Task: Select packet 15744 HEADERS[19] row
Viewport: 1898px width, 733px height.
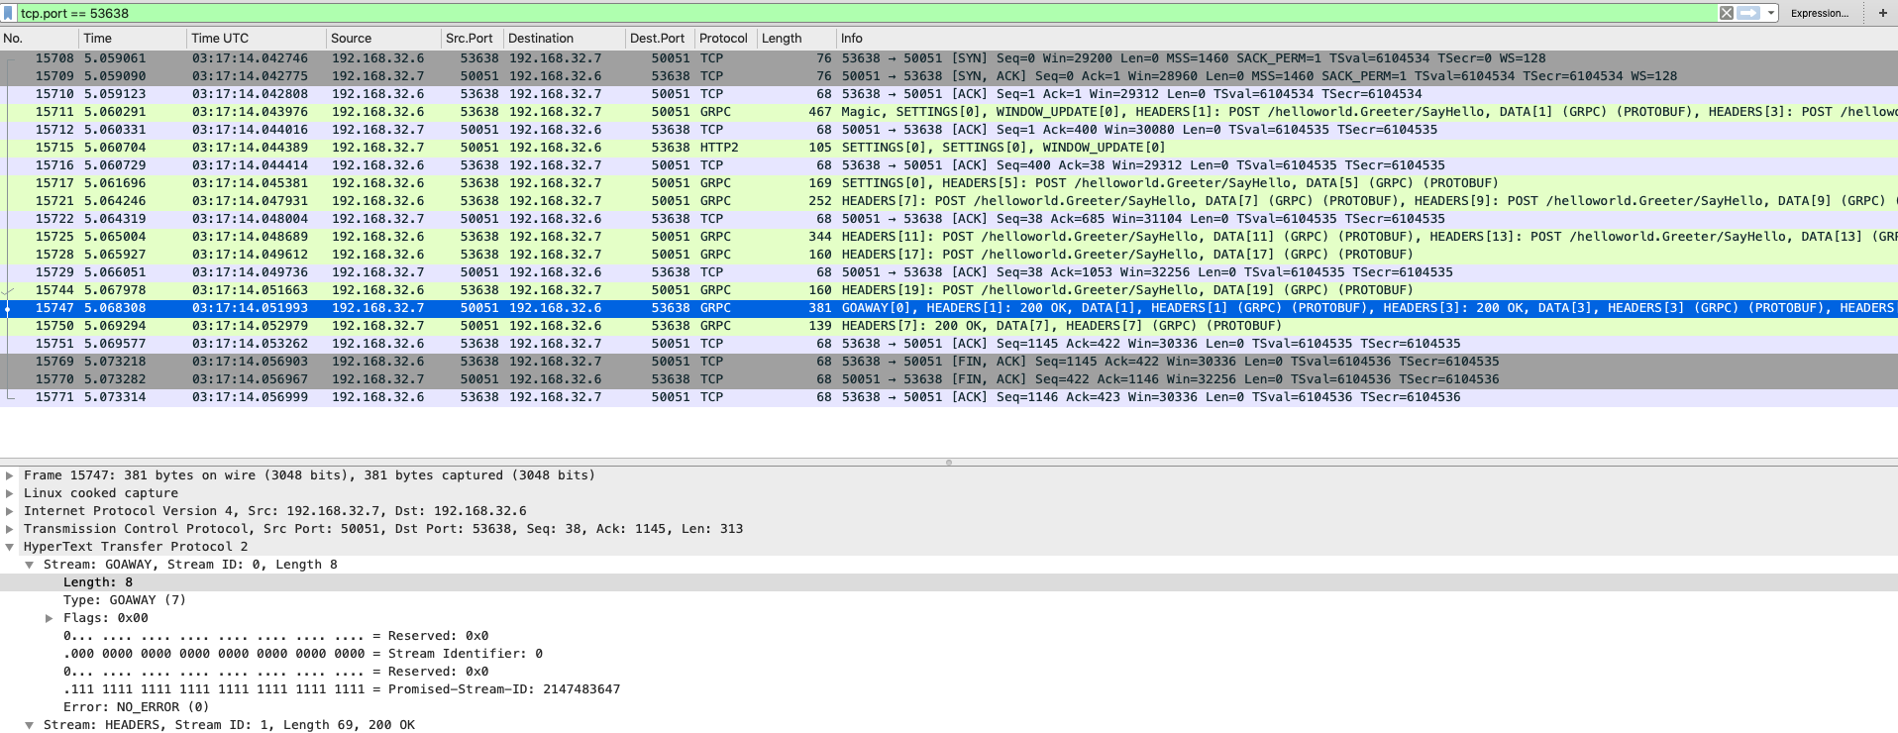Action: point(949,290)
